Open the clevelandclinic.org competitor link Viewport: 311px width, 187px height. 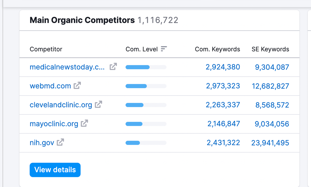[61, 105]
